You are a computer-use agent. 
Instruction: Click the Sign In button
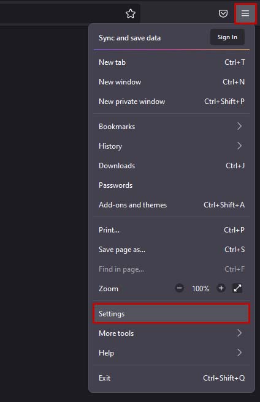[x=227, y=37]
